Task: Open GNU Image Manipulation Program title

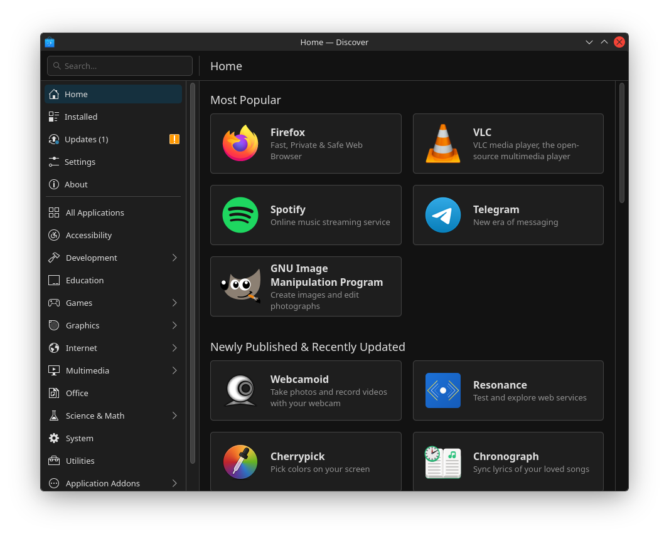Action: [327, 275]
